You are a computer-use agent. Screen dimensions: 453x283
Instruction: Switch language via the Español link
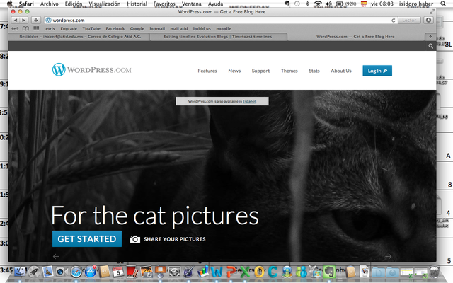click(249, 101)
